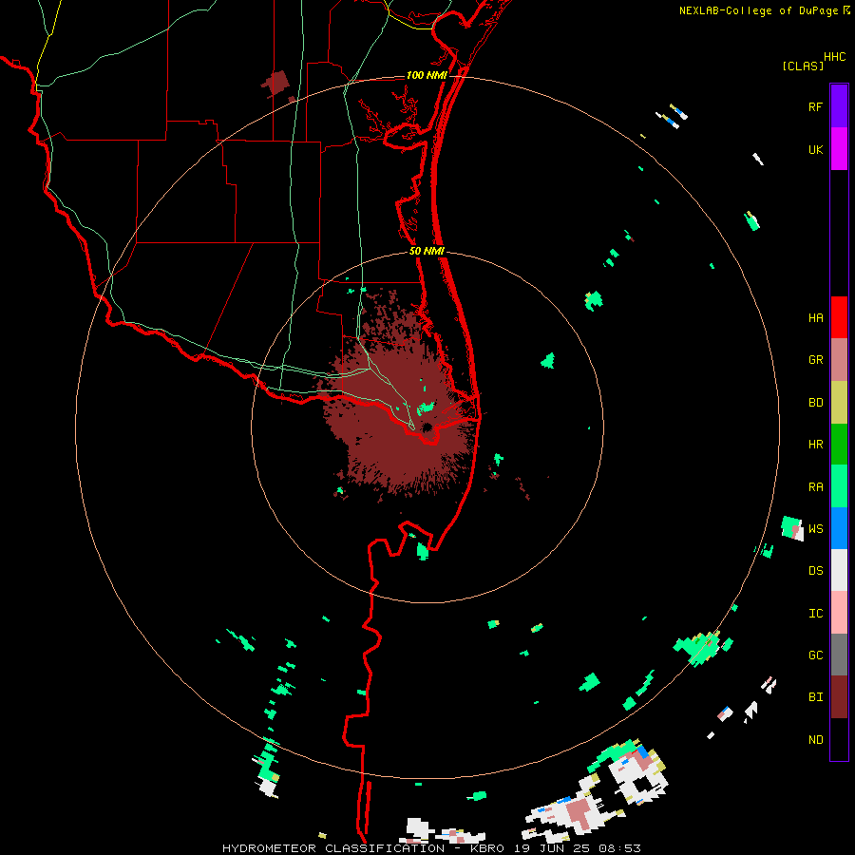Screen dimensions: 855x855
Task: Click the DS white legend swatch
Action: coord(839,570)
